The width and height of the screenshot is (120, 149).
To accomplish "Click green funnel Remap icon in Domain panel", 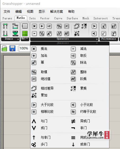I will click(x=15, y=34).
